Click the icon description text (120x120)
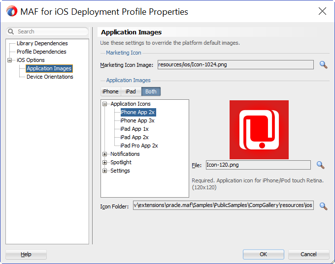This screenshot has width=335, height=264. [258, 184]
